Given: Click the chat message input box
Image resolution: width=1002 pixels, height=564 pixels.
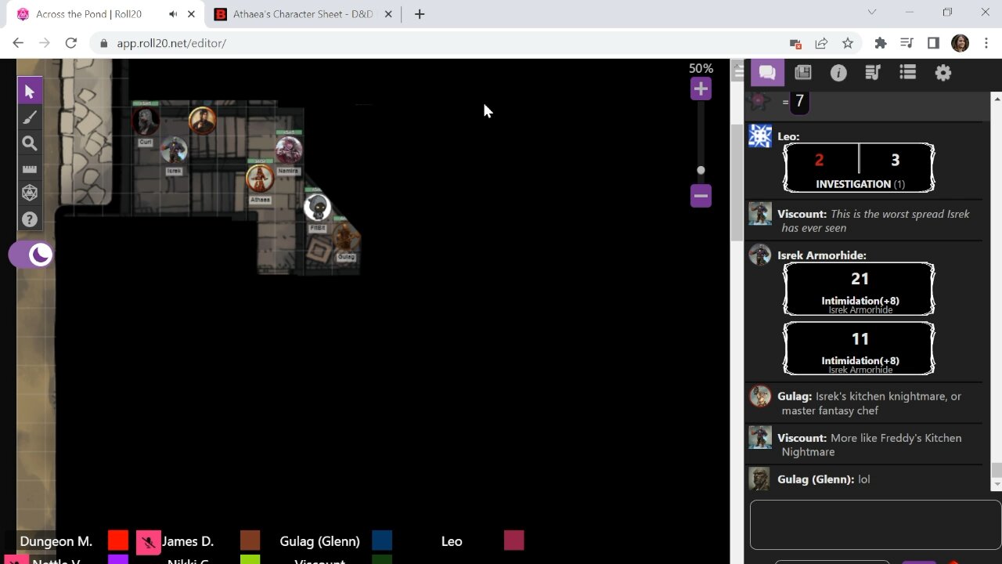Looking at the screenshot, I should (875, 525).
